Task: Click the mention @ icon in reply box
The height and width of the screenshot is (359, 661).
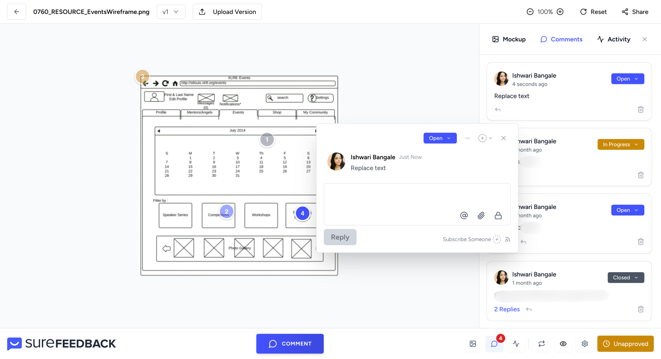Action: coord(464,215)
